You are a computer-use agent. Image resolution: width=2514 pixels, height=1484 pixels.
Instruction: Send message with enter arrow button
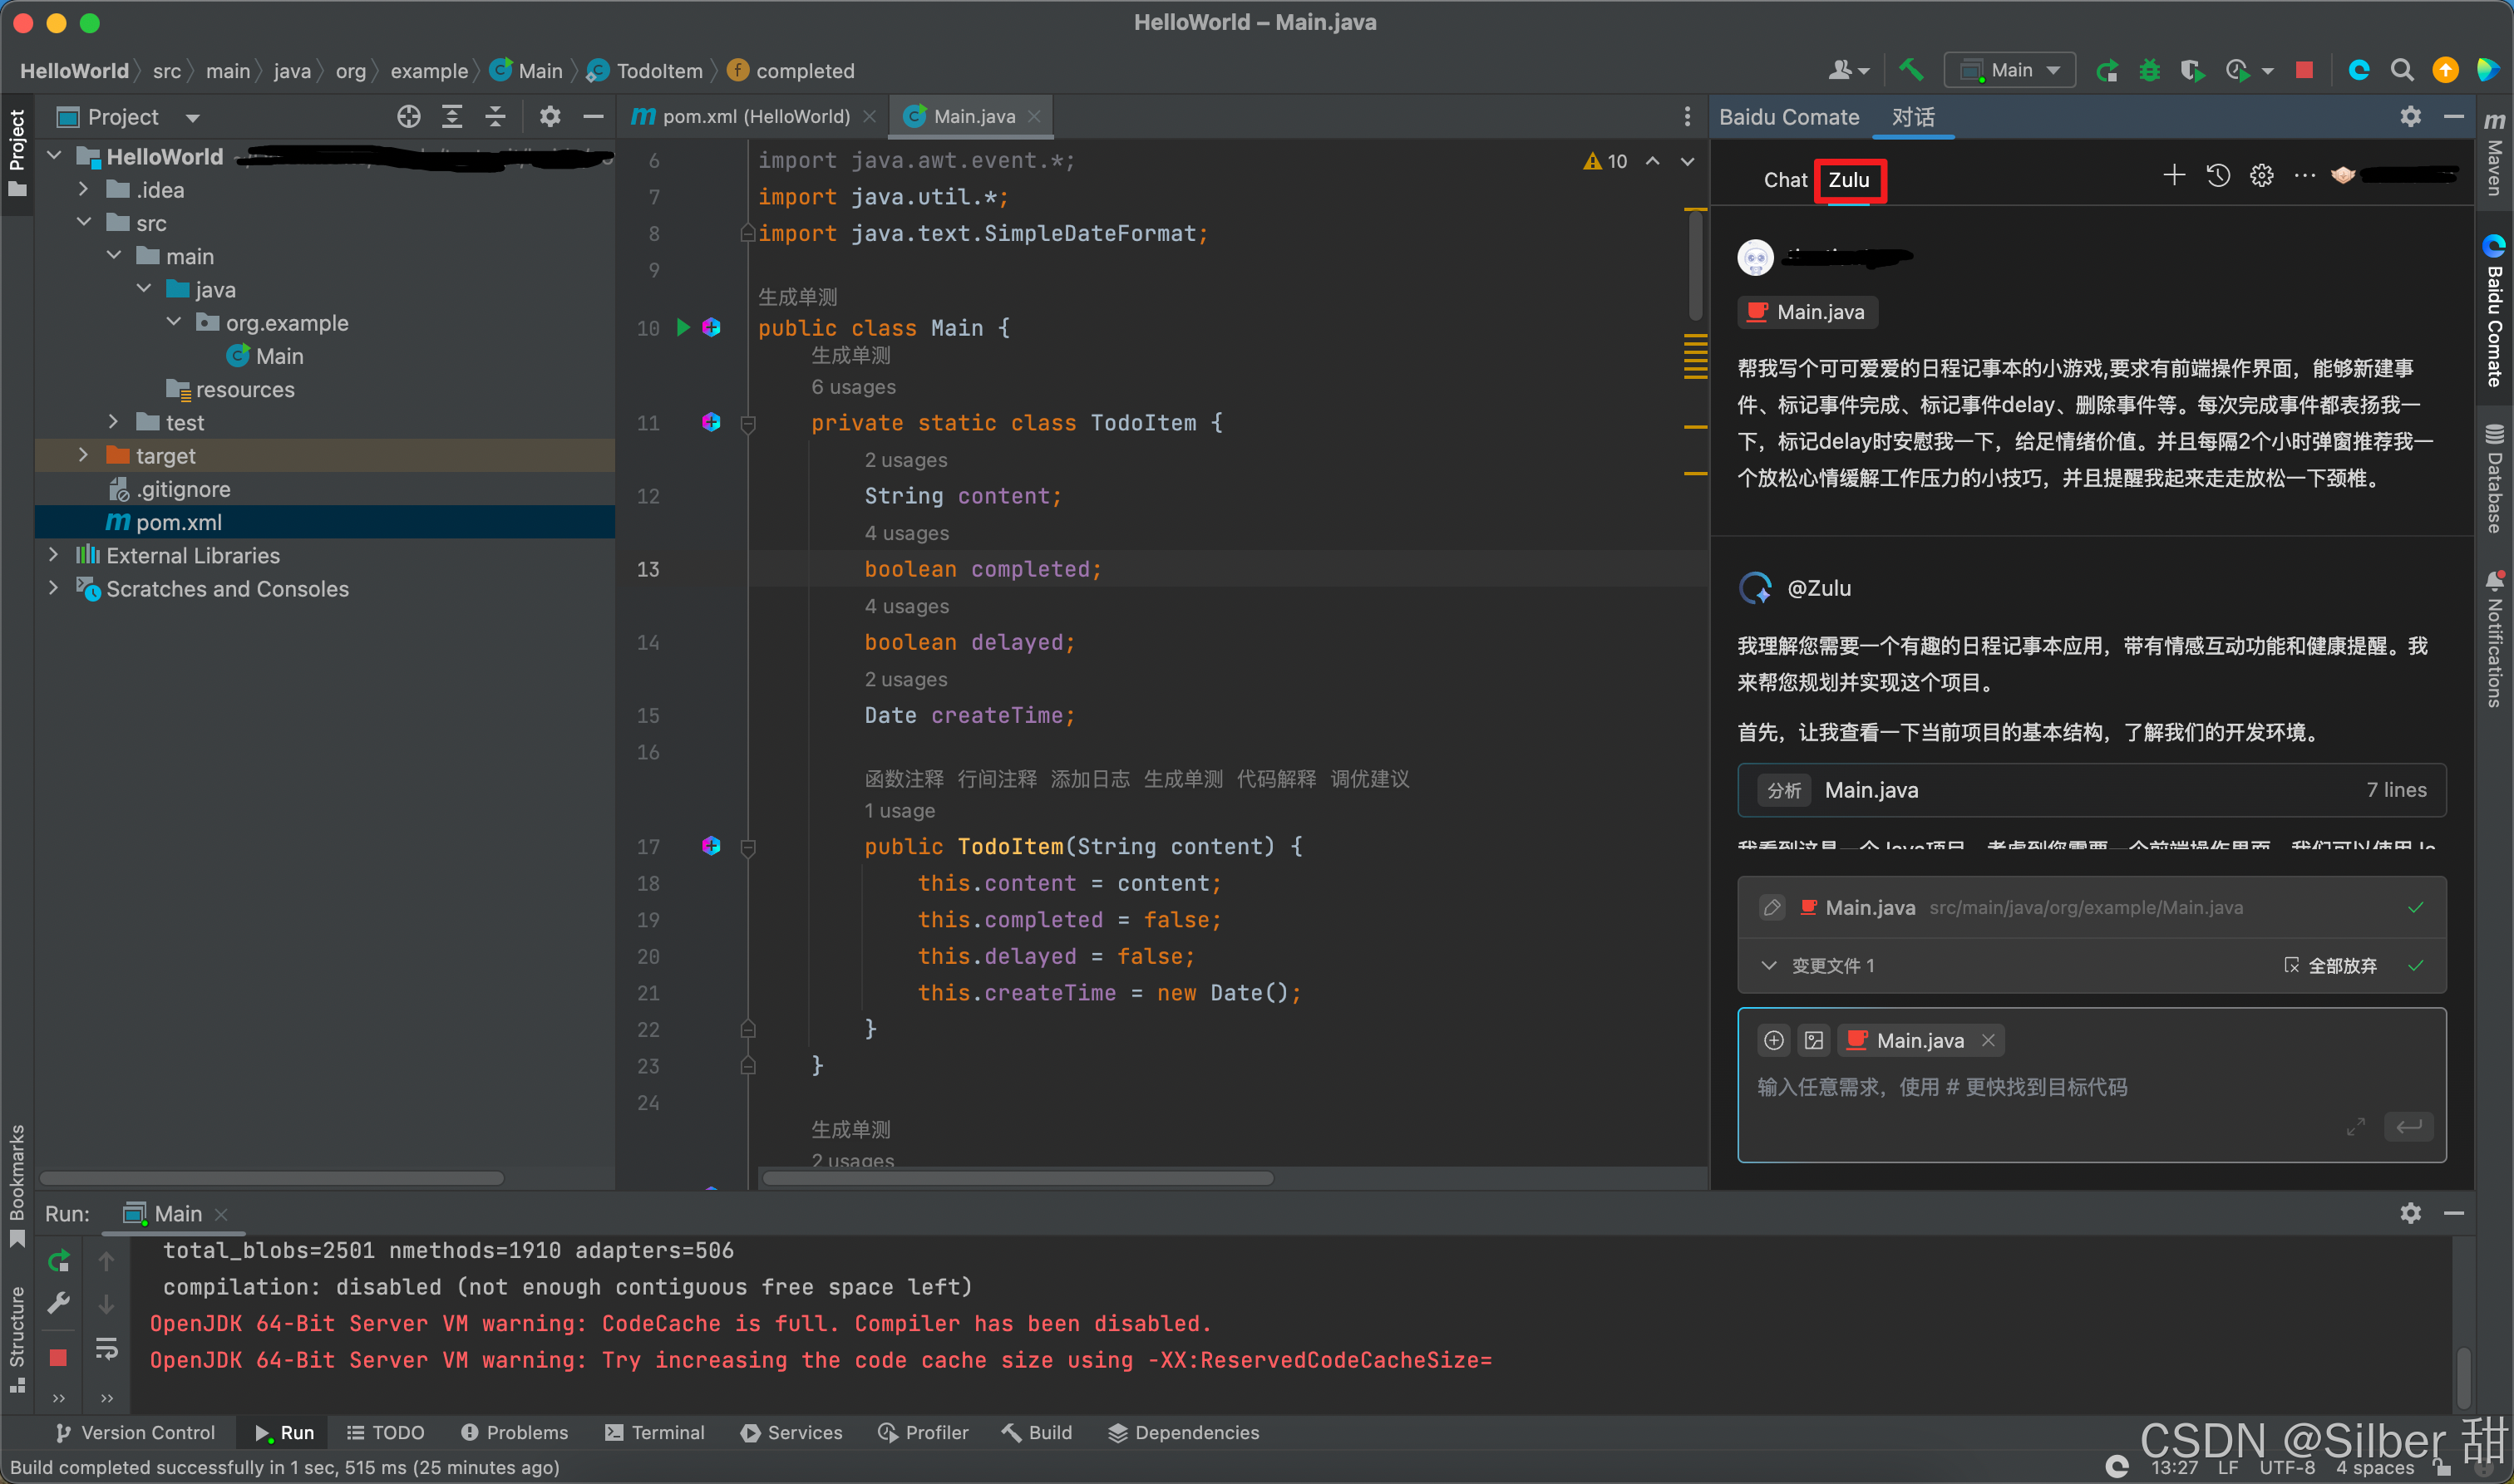[2409, 1126]
